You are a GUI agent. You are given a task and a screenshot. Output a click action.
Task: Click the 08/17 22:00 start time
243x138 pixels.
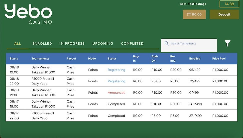click(14, 116)
